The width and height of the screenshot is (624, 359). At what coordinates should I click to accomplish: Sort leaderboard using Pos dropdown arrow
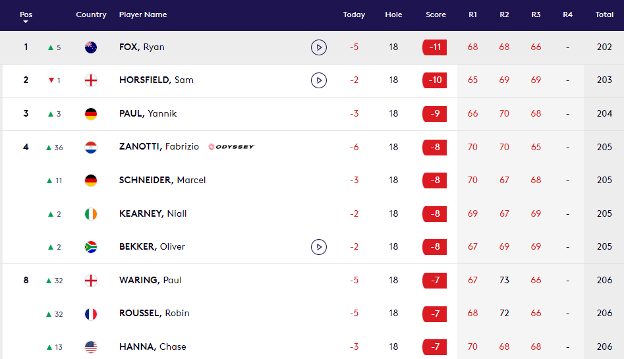pyautogui.click(x=26, y=22)
